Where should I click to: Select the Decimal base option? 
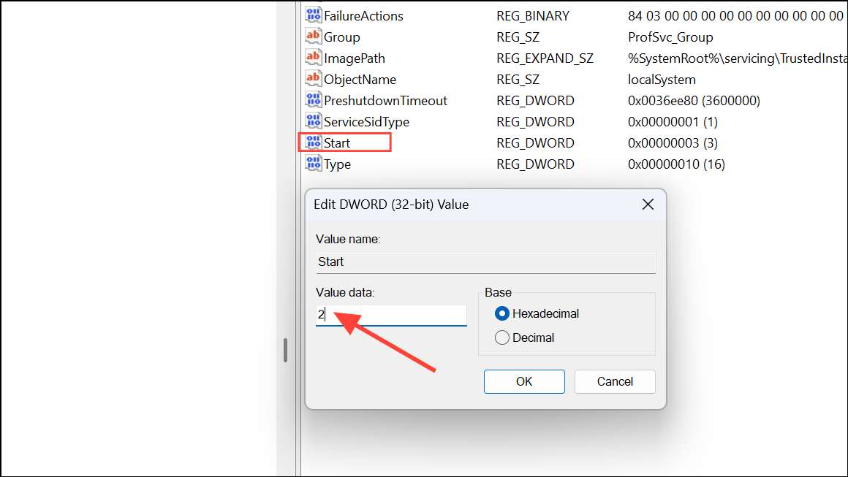click(x=504, y=337)
